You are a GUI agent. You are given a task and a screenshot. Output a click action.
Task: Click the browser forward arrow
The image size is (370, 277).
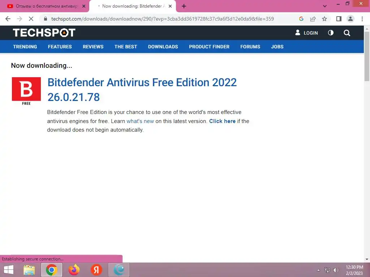20,19
